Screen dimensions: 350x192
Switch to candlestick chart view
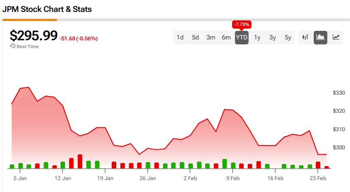click(x=305, y=37)
